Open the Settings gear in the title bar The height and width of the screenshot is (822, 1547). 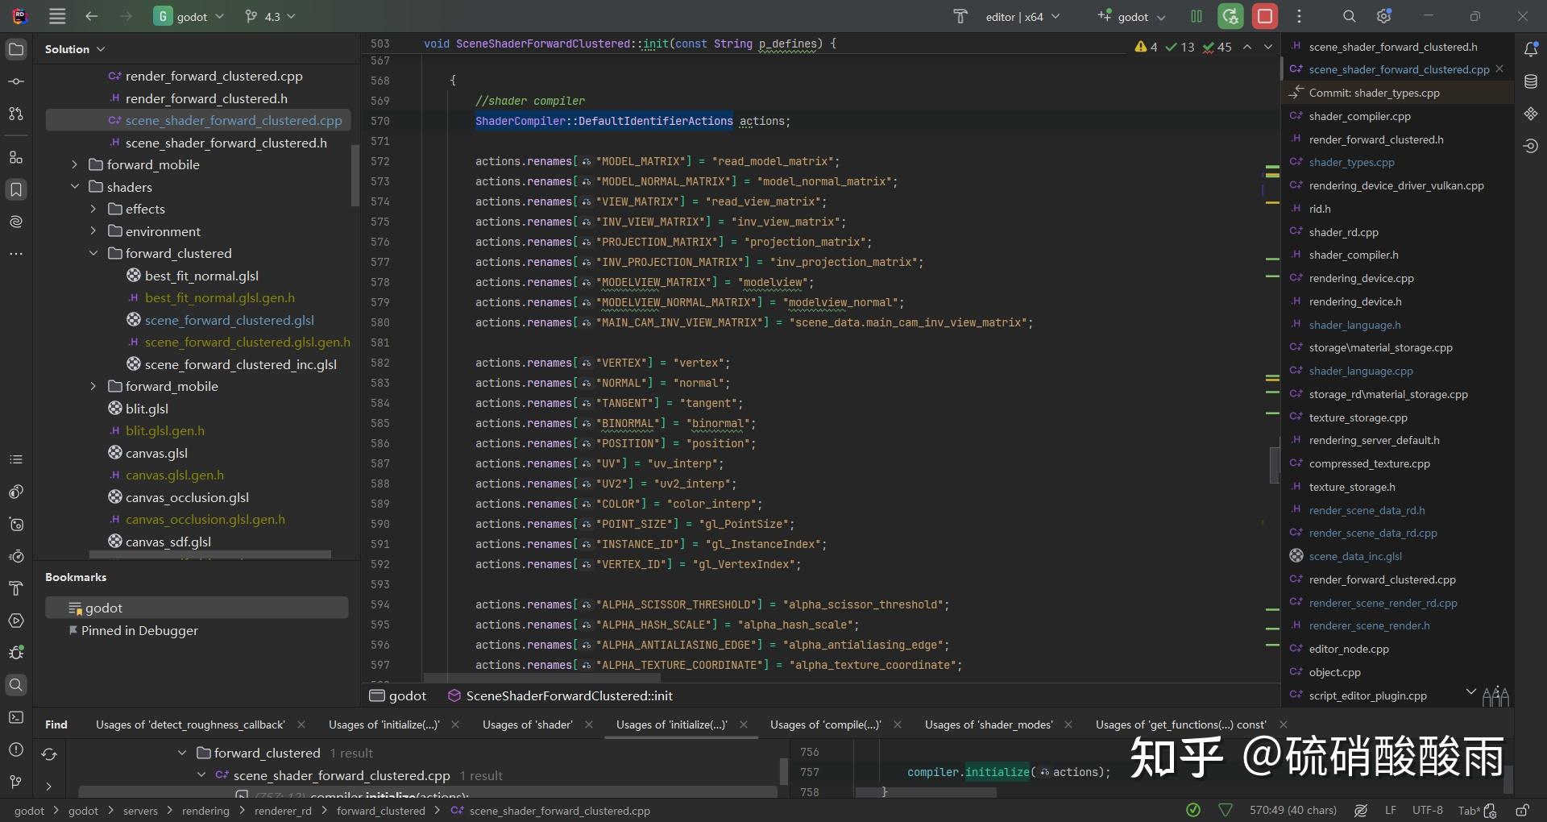(1383, 16)
